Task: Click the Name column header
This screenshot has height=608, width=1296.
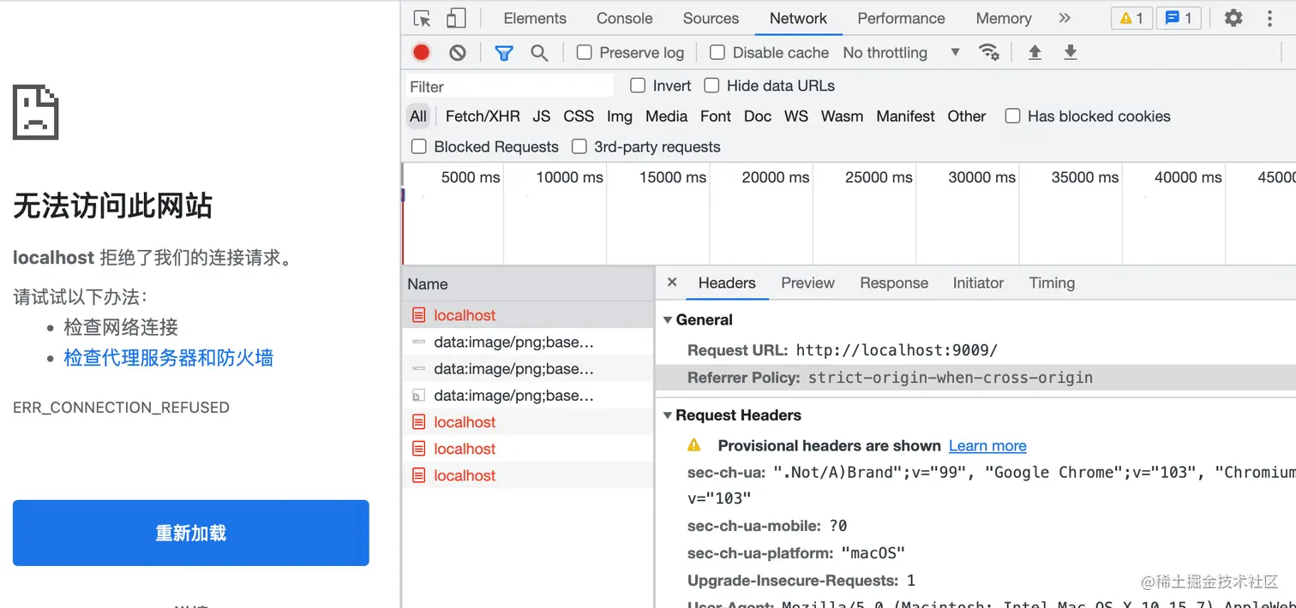Action: click(x=528, y=284)
